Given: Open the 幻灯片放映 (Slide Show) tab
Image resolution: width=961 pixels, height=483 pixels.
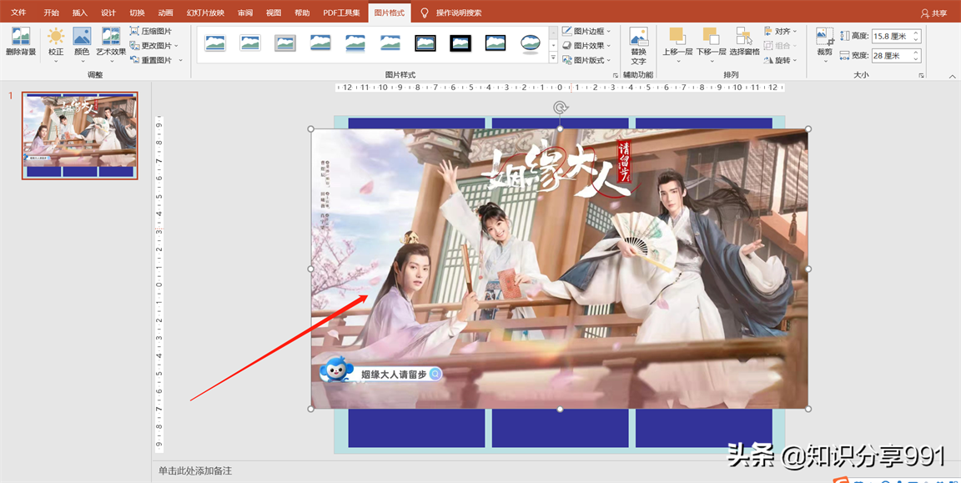Looking at the screenshot, I should (x=205, y=13).
